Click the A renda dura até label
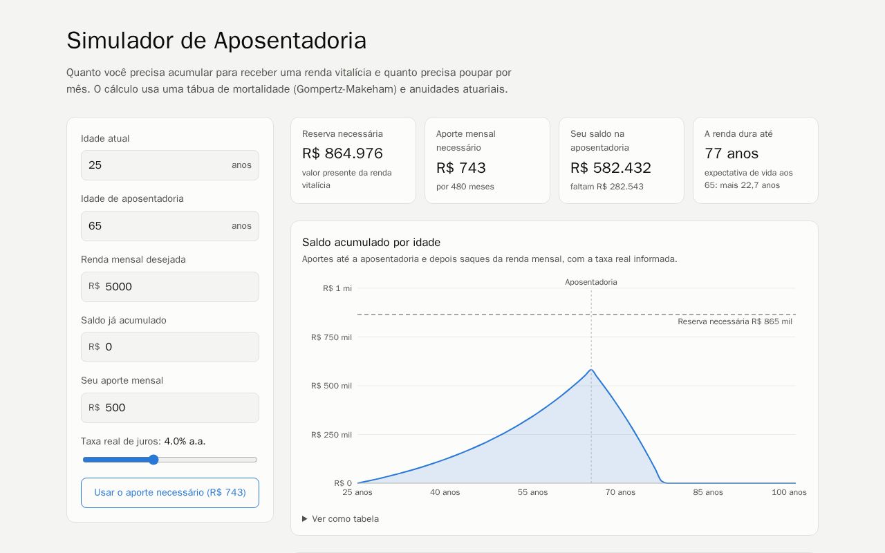This screenshot has height=553, width=885. point(738,134)
